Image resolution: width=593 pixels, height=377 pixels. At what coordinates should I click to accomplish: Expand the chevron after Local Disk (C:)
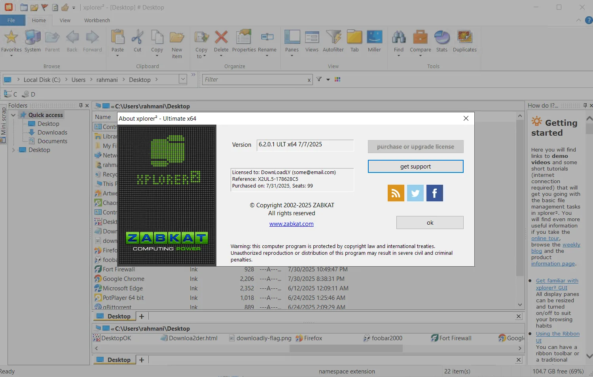click(66, 80)
